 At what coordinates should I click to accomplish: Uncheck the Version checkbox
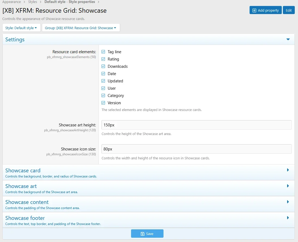click(103, 103)
